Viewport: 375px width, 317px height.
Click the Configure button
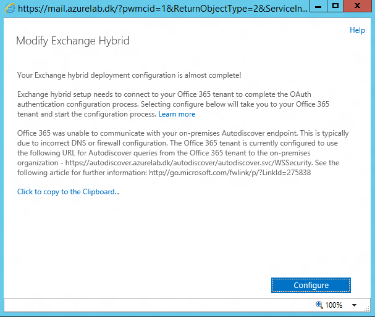pos(311,286)
